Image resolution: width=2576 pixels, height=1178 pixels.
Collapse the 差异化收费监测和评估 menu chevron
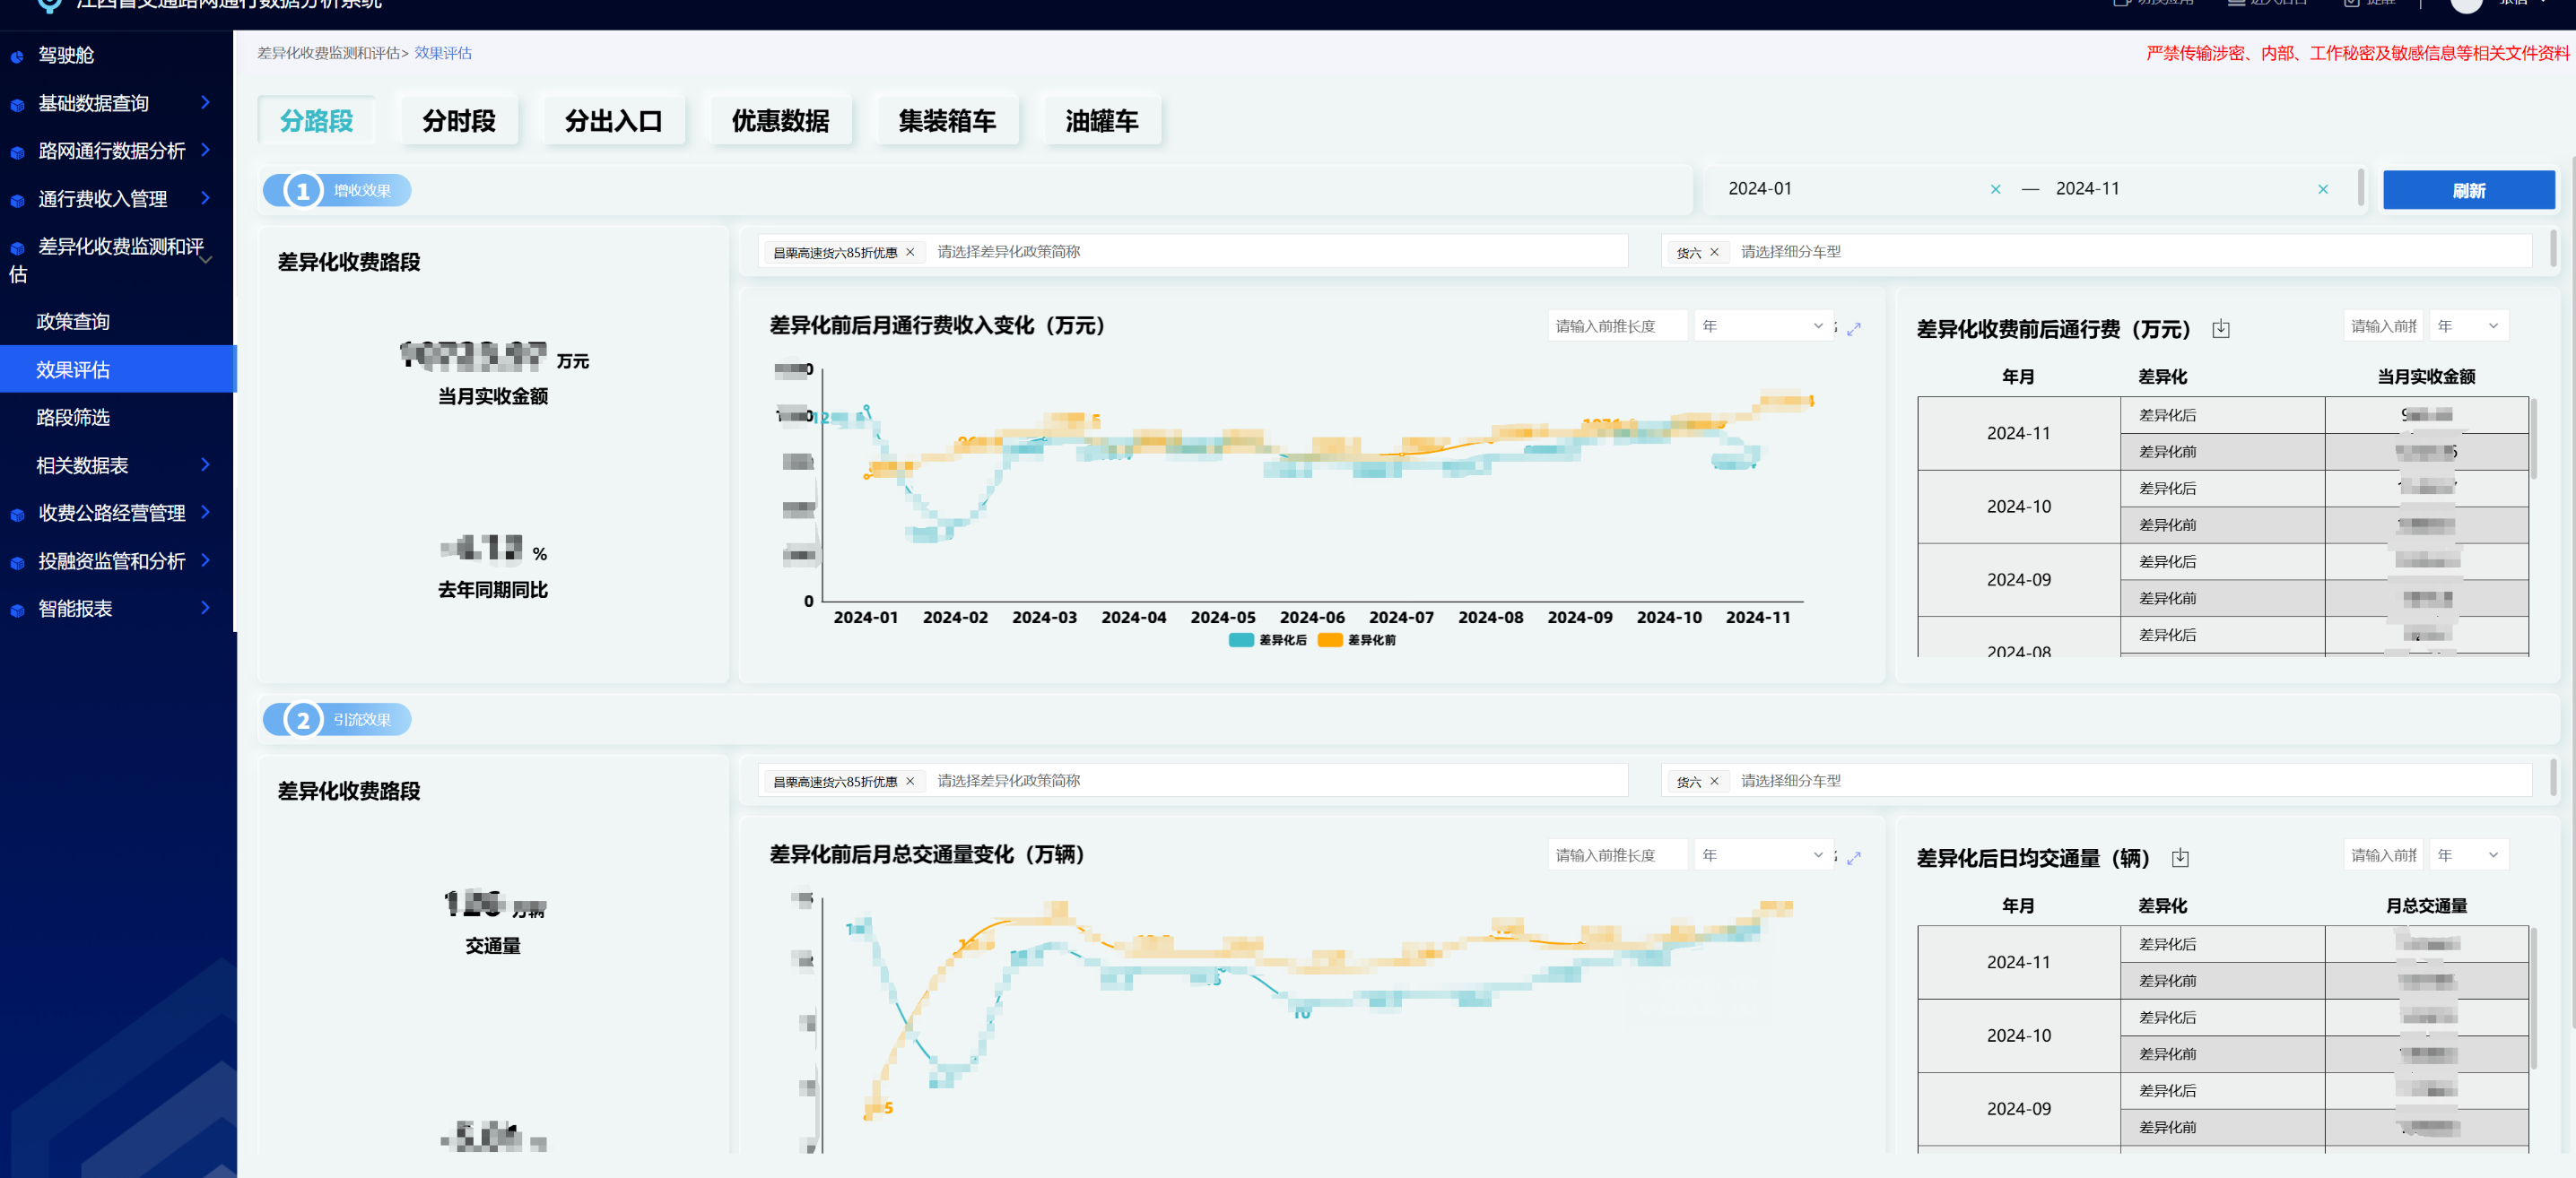tap(206, 260)
